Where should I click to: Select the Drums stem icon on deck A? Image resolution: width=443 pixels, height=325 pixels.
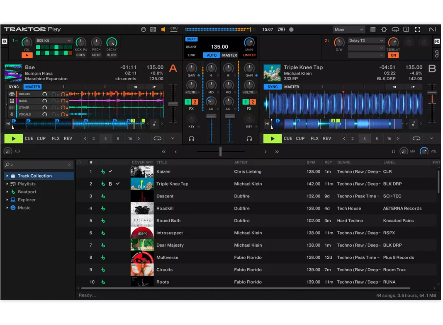(12, 94)
